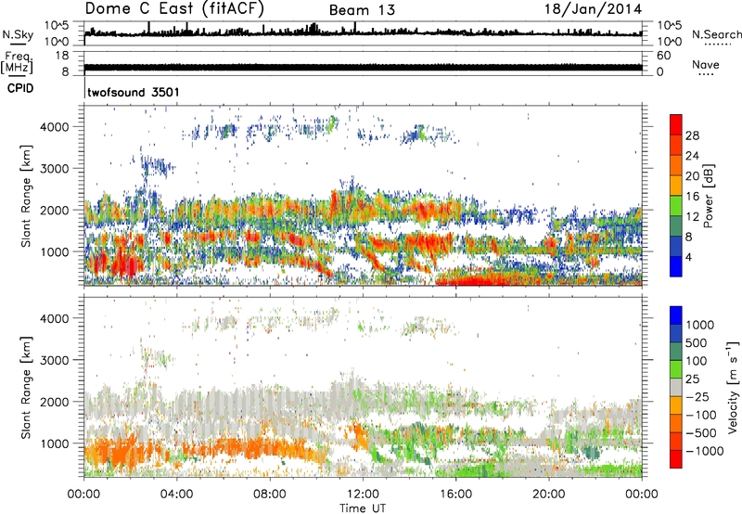The width and height of the screenshot is (742, 514).
Task: Click the 'CPID' label
Action: click(x=20, y=88)
